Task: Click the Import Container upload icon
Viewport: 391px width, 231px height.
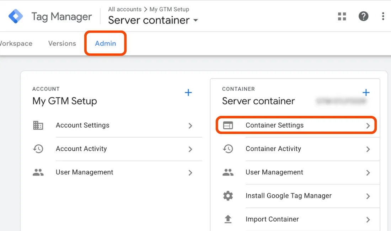Action: click(228, 219)
